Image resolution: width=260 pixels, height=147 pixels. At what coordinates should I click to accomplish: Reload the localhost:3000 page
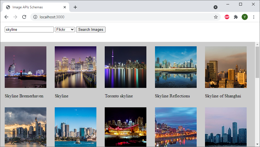pyautogui.click(x=24, y=17)
